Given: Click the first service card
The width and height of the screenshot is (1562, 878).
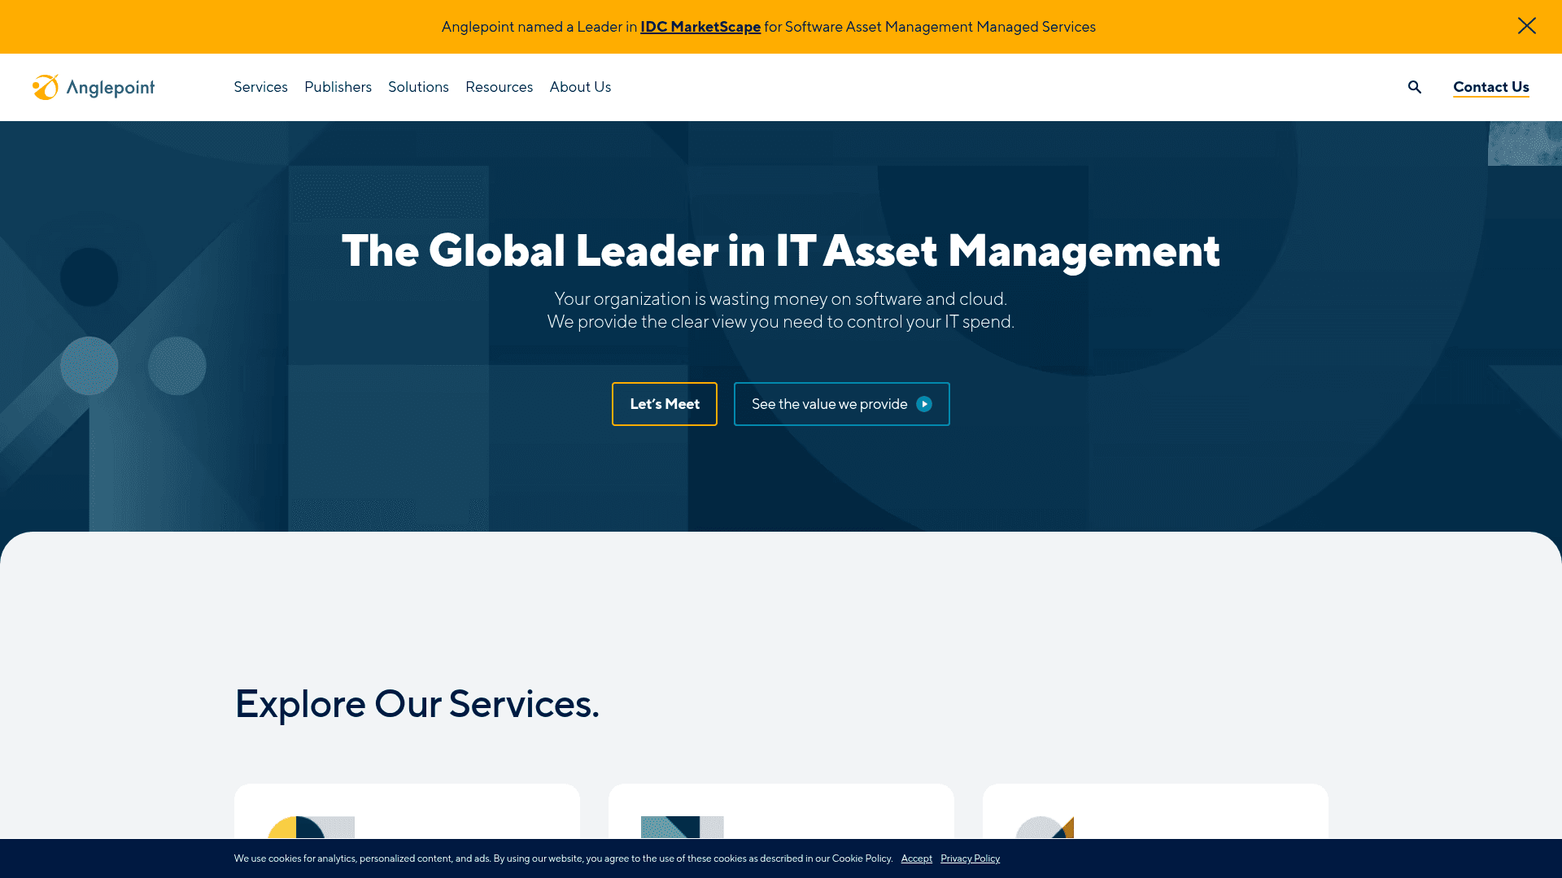Looking at the screenshot, I should coord(407,813).
